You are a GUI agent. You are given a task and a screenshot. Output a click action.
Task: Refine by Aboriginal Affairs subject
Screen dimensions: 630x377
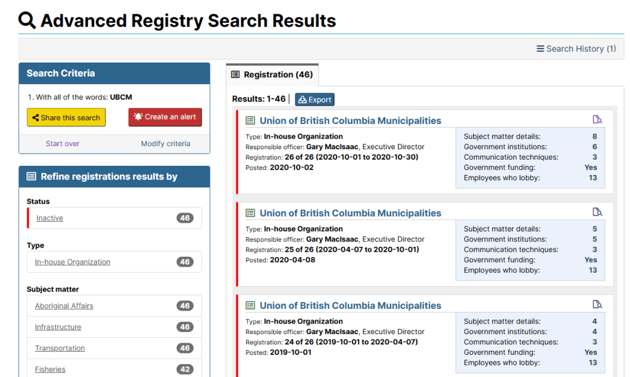[x=64, y=306]
